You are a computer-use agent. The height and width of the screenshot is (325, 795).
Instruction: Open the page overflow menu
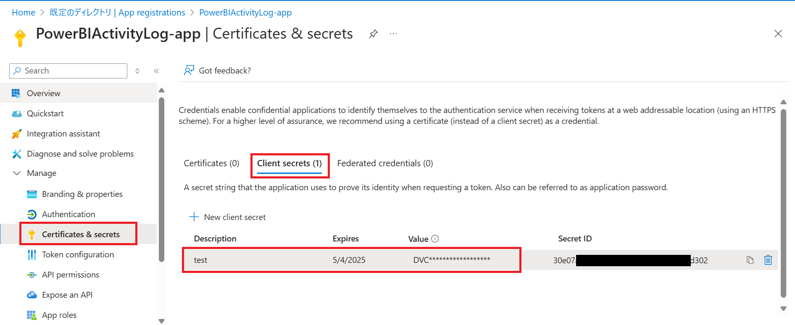[393, 34]
